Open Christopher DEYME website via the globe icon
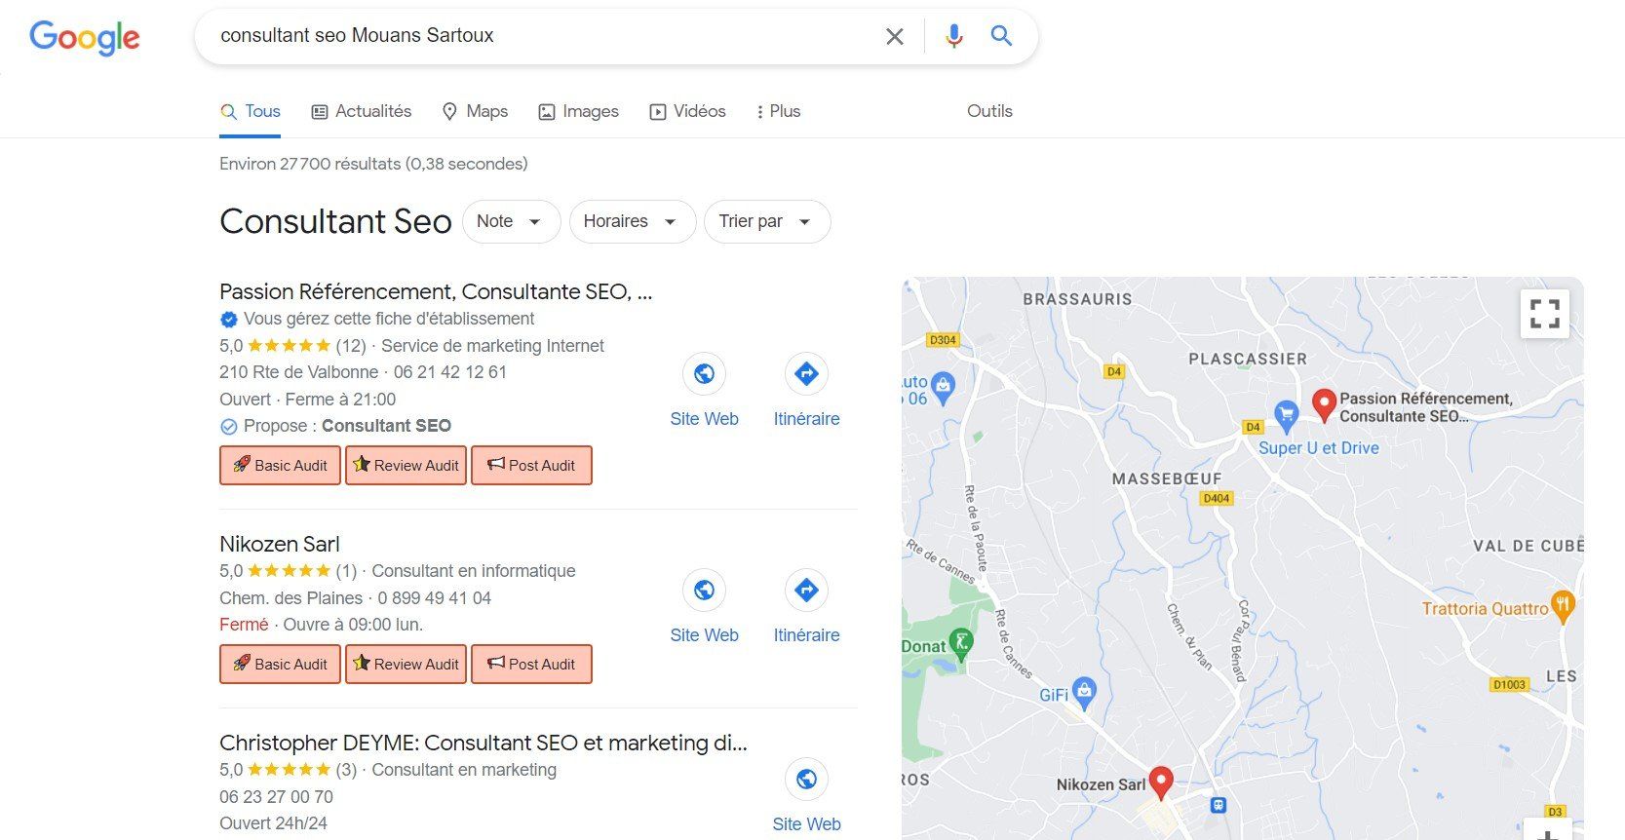This screenshot has width=1625, height=840. click(806, 779)
